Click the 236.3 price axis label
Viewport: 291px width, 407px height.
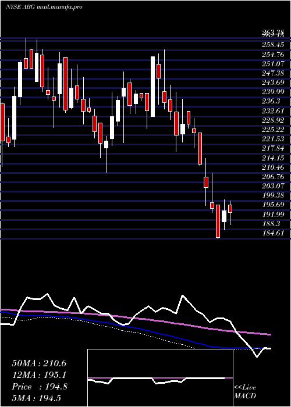click(x=271, y=102)
